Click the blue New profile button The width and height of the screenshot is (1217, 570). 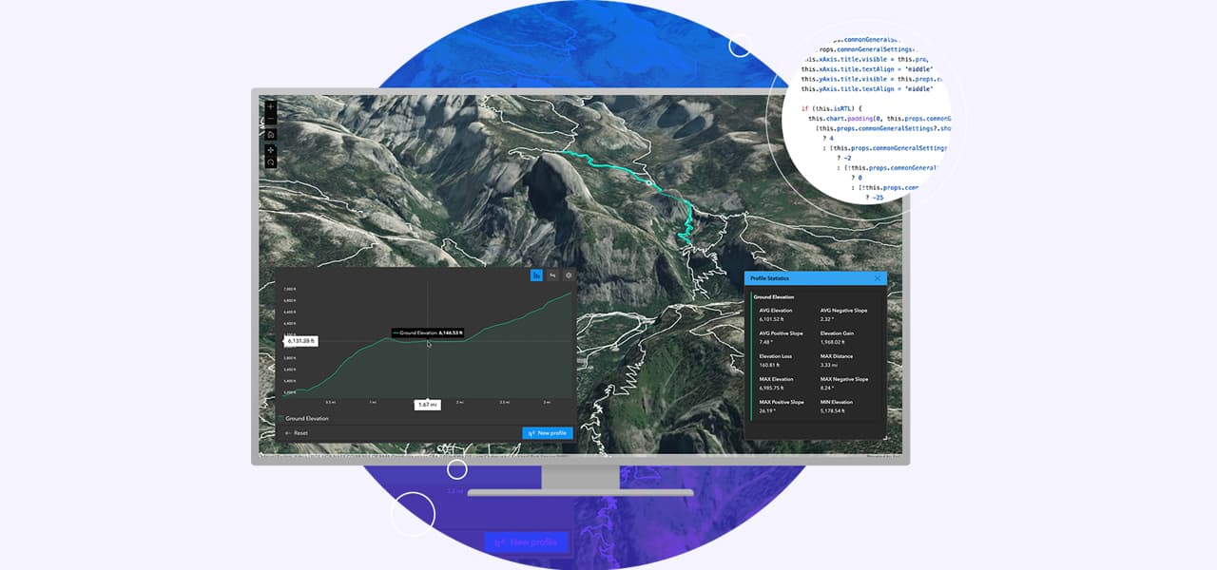548,432
